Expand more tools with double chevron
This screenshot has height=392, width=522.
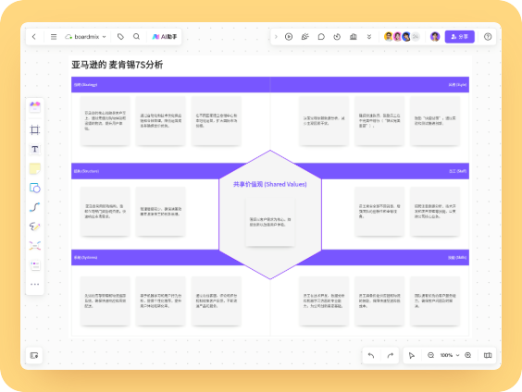click(369, 37)
